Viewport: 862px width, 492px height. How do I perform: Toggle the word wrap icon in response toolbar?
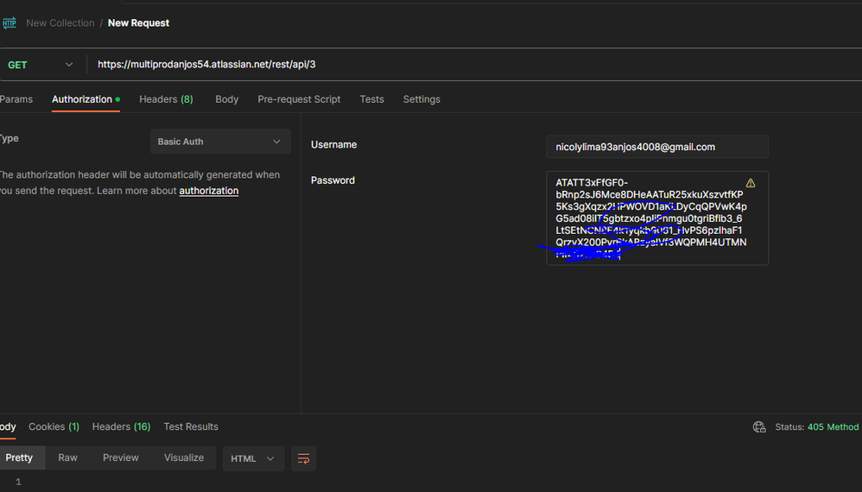[303, 458]
